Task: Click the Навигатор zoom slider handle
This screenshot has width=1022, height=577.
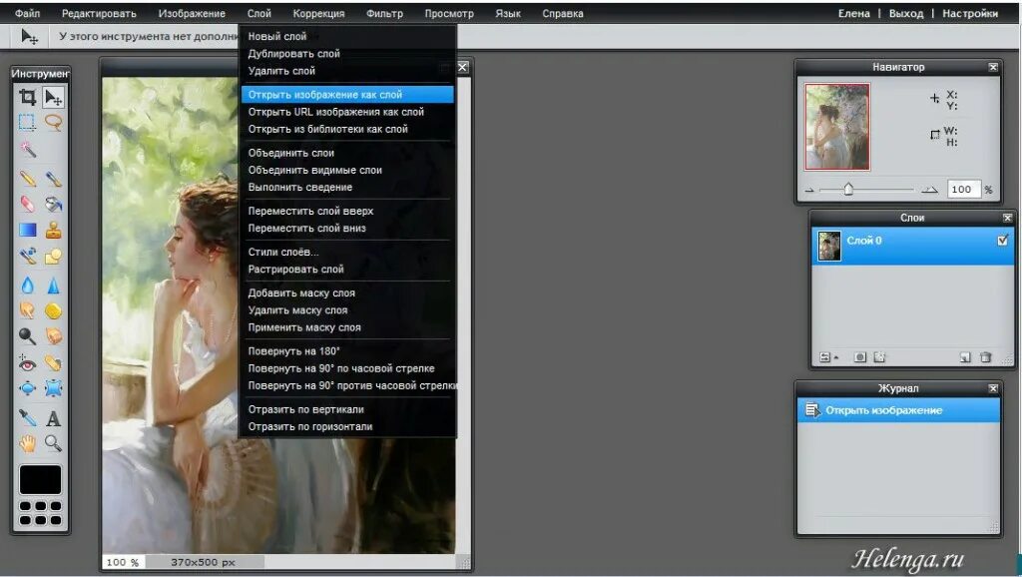Action: (848, 189)
